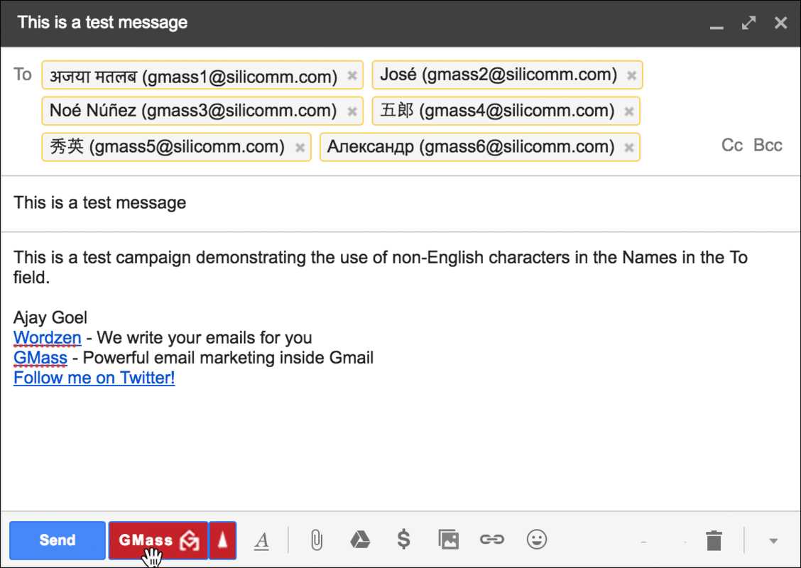Send the test message
The image size is (801, 568).
click(x=57, y=540)
